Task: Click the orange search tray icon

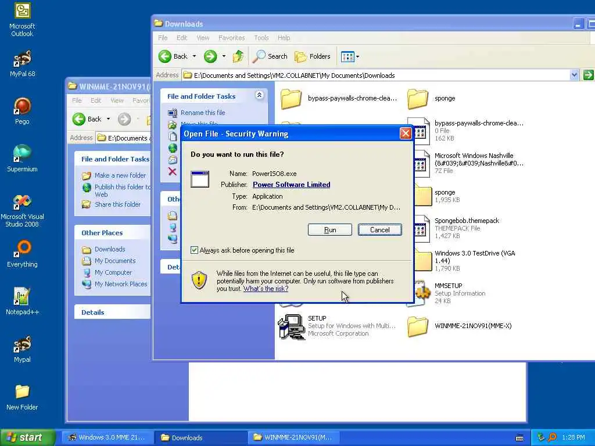Action: click(x=552, y=437)
